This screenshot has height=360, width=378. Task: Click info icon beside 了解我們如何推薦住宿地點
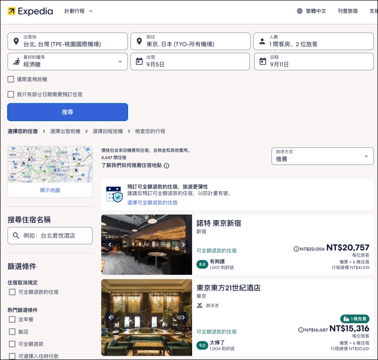(166, 166)
